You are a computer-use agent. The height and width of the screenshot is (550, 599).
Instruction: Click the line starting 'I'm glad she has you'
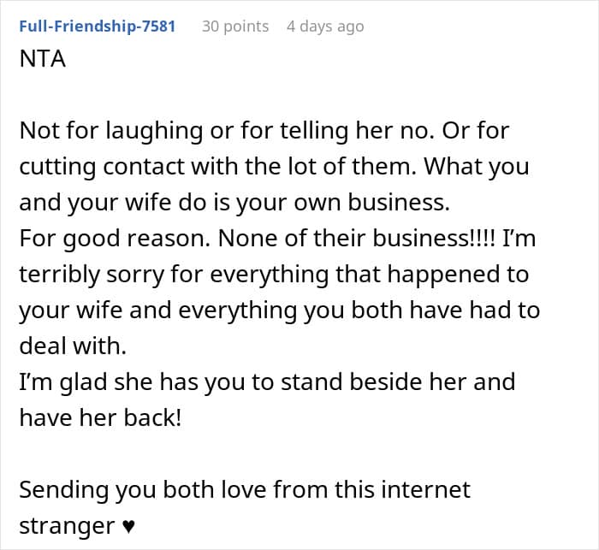(x=267, y=381)
